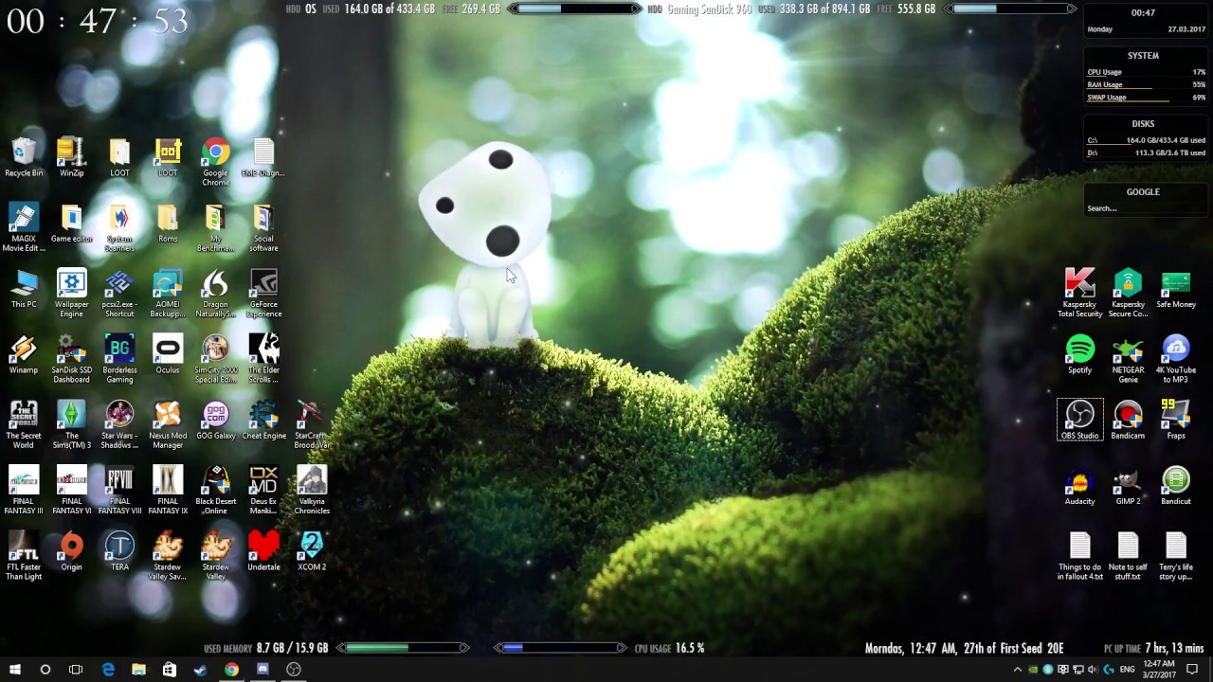Launch TERA

pos(119,551)
